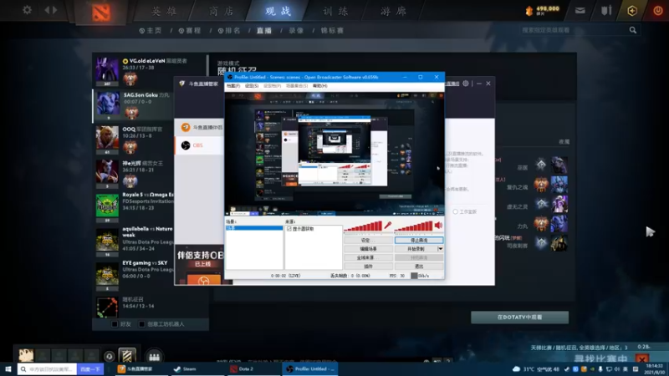Go forward with the right arrow icon
The height and width of the screenshot is (376, 669).
pos(54,10)
